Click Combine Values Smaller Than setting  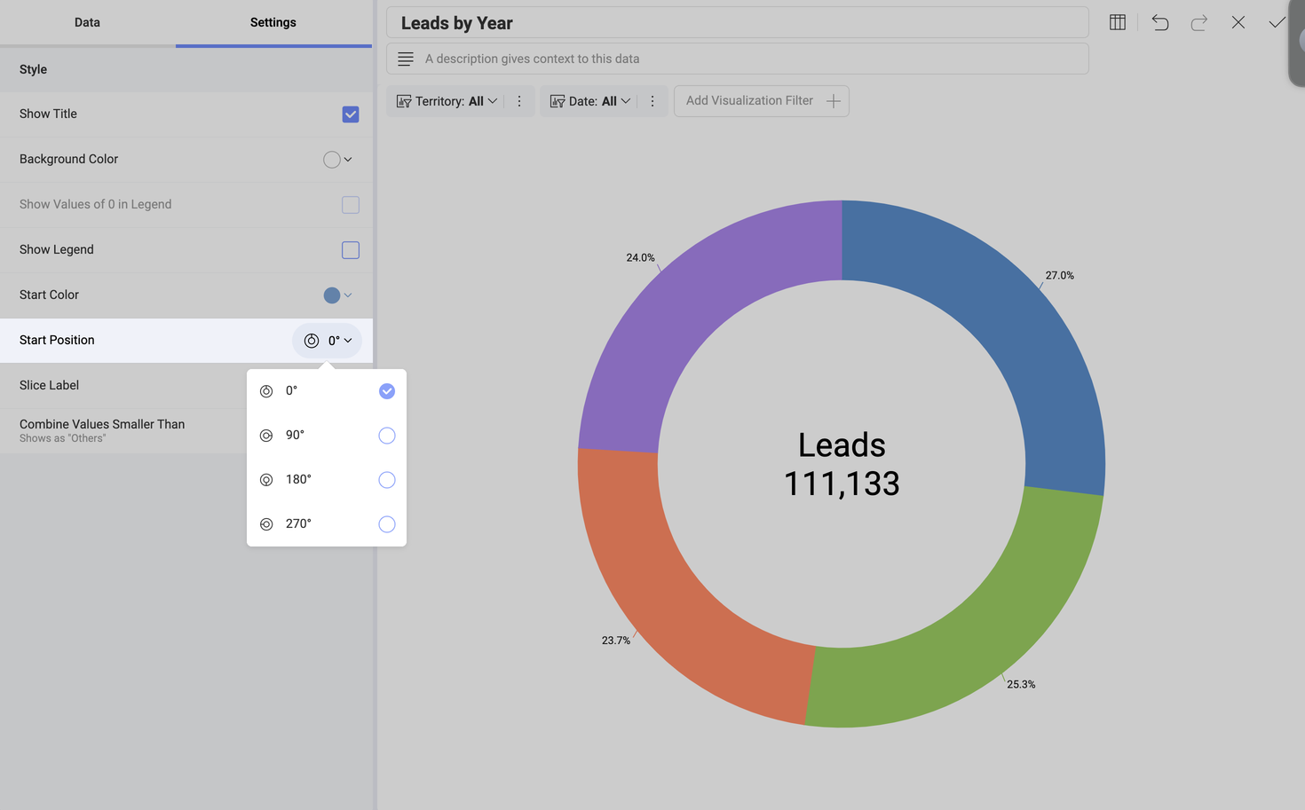pyautogui.click(x=124, y=430)
